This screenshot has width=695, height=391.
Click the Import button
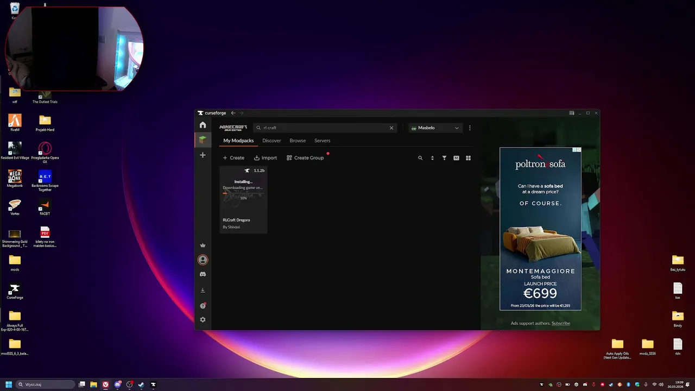pos(266,158)
